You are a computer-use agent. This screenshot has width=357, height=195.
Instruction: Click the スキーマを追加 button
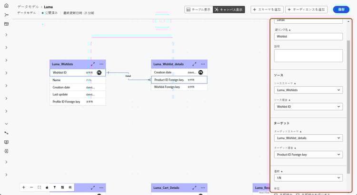267,9
